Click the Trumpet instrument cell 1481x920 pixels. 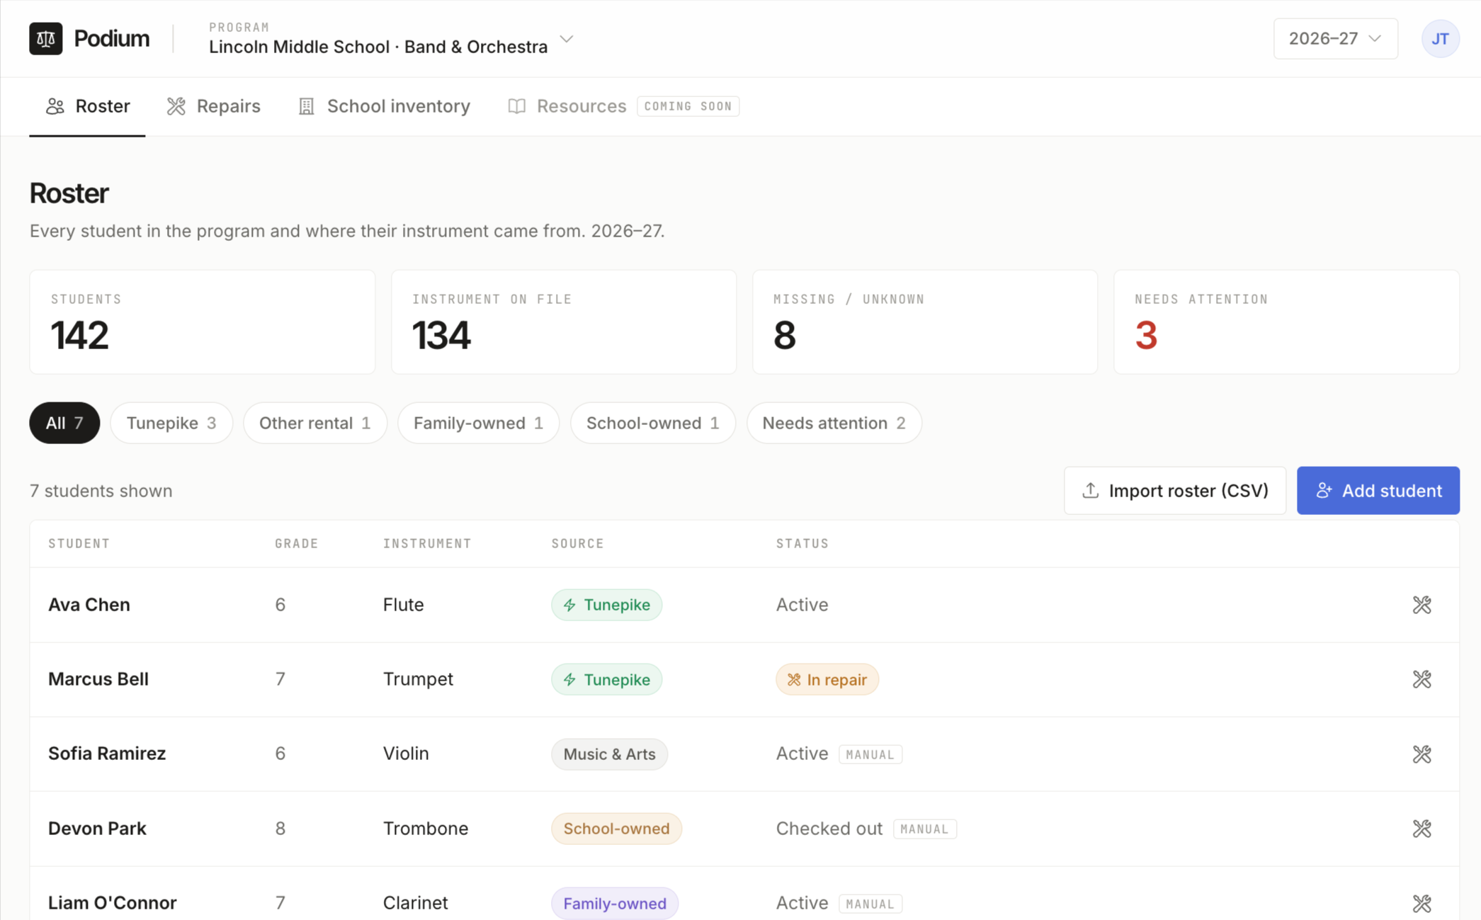pos(418,679)
